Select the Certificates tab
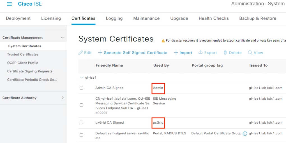The image size is (286, 143). 83,18
